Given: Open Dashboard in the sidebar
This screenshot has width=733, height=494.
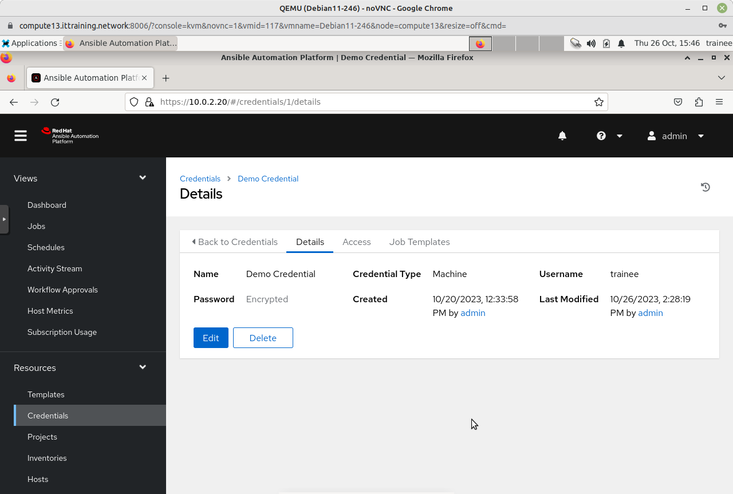Looking at the screenshot, I should [x=47, y=205].
